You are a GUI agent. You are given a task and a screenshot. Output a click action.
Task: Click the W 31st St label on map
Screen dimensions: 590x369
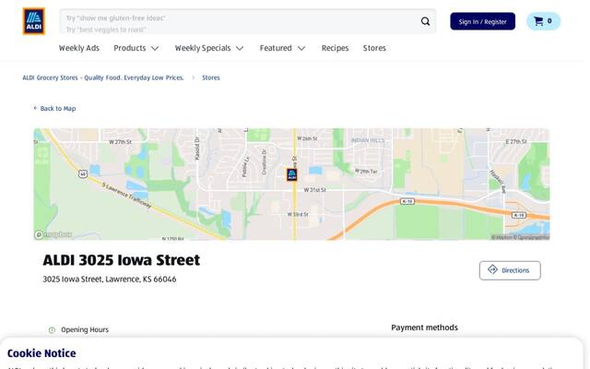pyautogui.click(x=315, y=190)
